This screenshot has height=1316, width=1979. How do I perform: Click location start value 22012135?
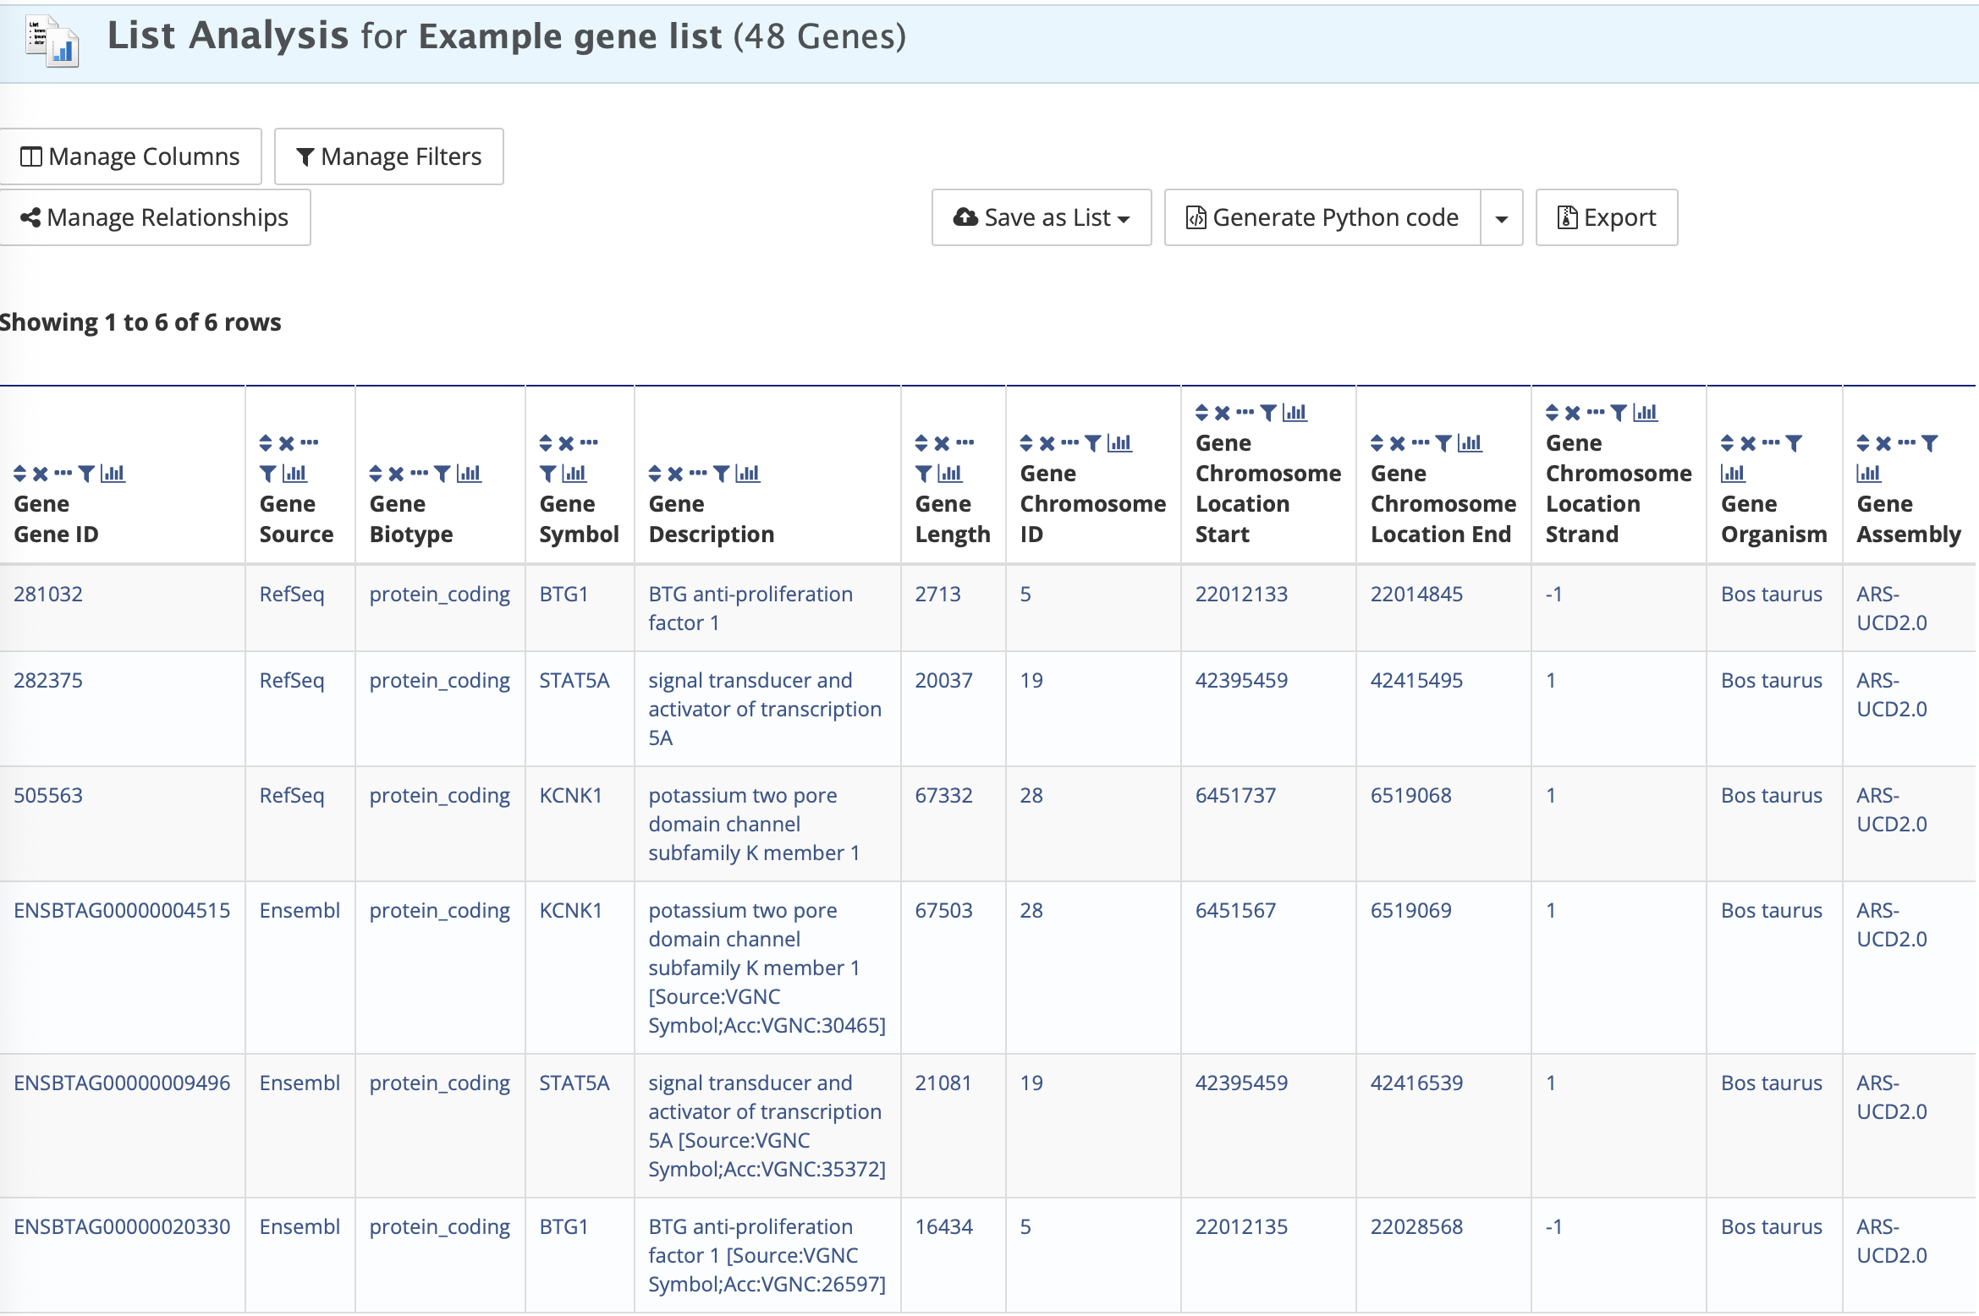[1241, 1226]
